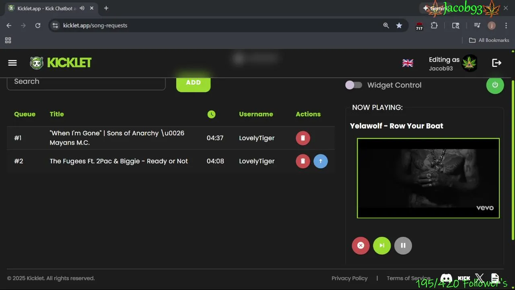
Task: View site information icon in address bar
Action: tap(56, 25)
